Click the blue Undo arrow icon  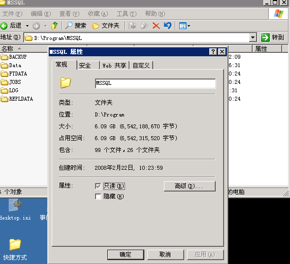click(167, 25)
